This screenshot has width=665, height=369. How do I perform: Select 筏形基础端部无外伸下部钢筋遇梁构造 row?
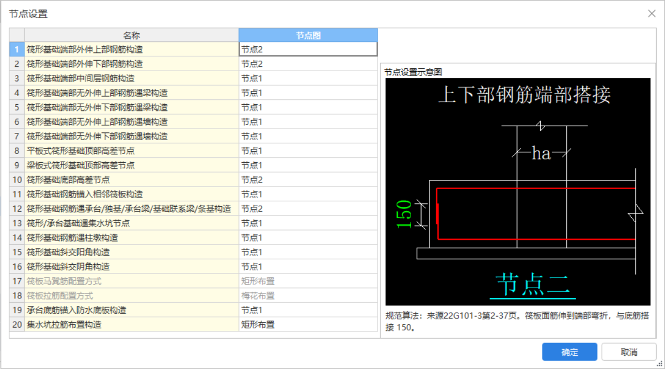pos(131,108)
